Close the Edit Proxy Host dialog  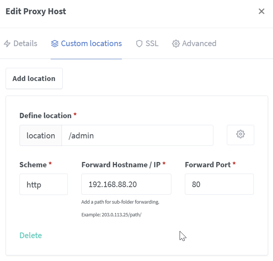click(262, 11)
